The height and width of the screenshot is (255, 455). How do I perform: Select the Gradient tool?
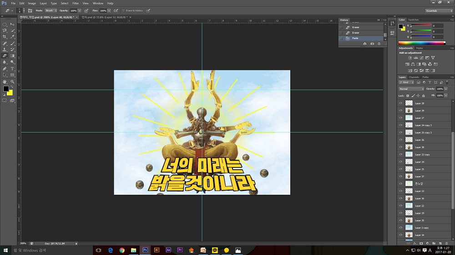click(12, 56)
